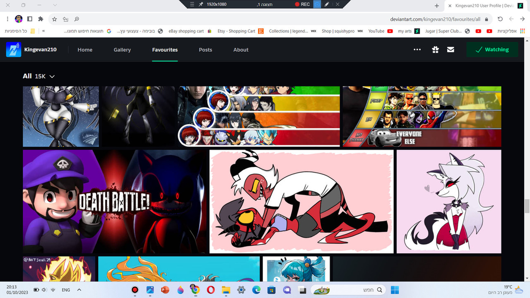The height and width of the screenshot is (298, 530).
Task: Open the Extensions puzzle icon
Action: click(x=41, y=19)
